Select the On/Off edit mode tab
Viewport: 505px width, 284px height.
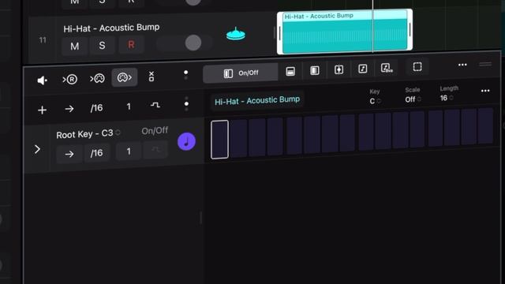coord(241,73)
